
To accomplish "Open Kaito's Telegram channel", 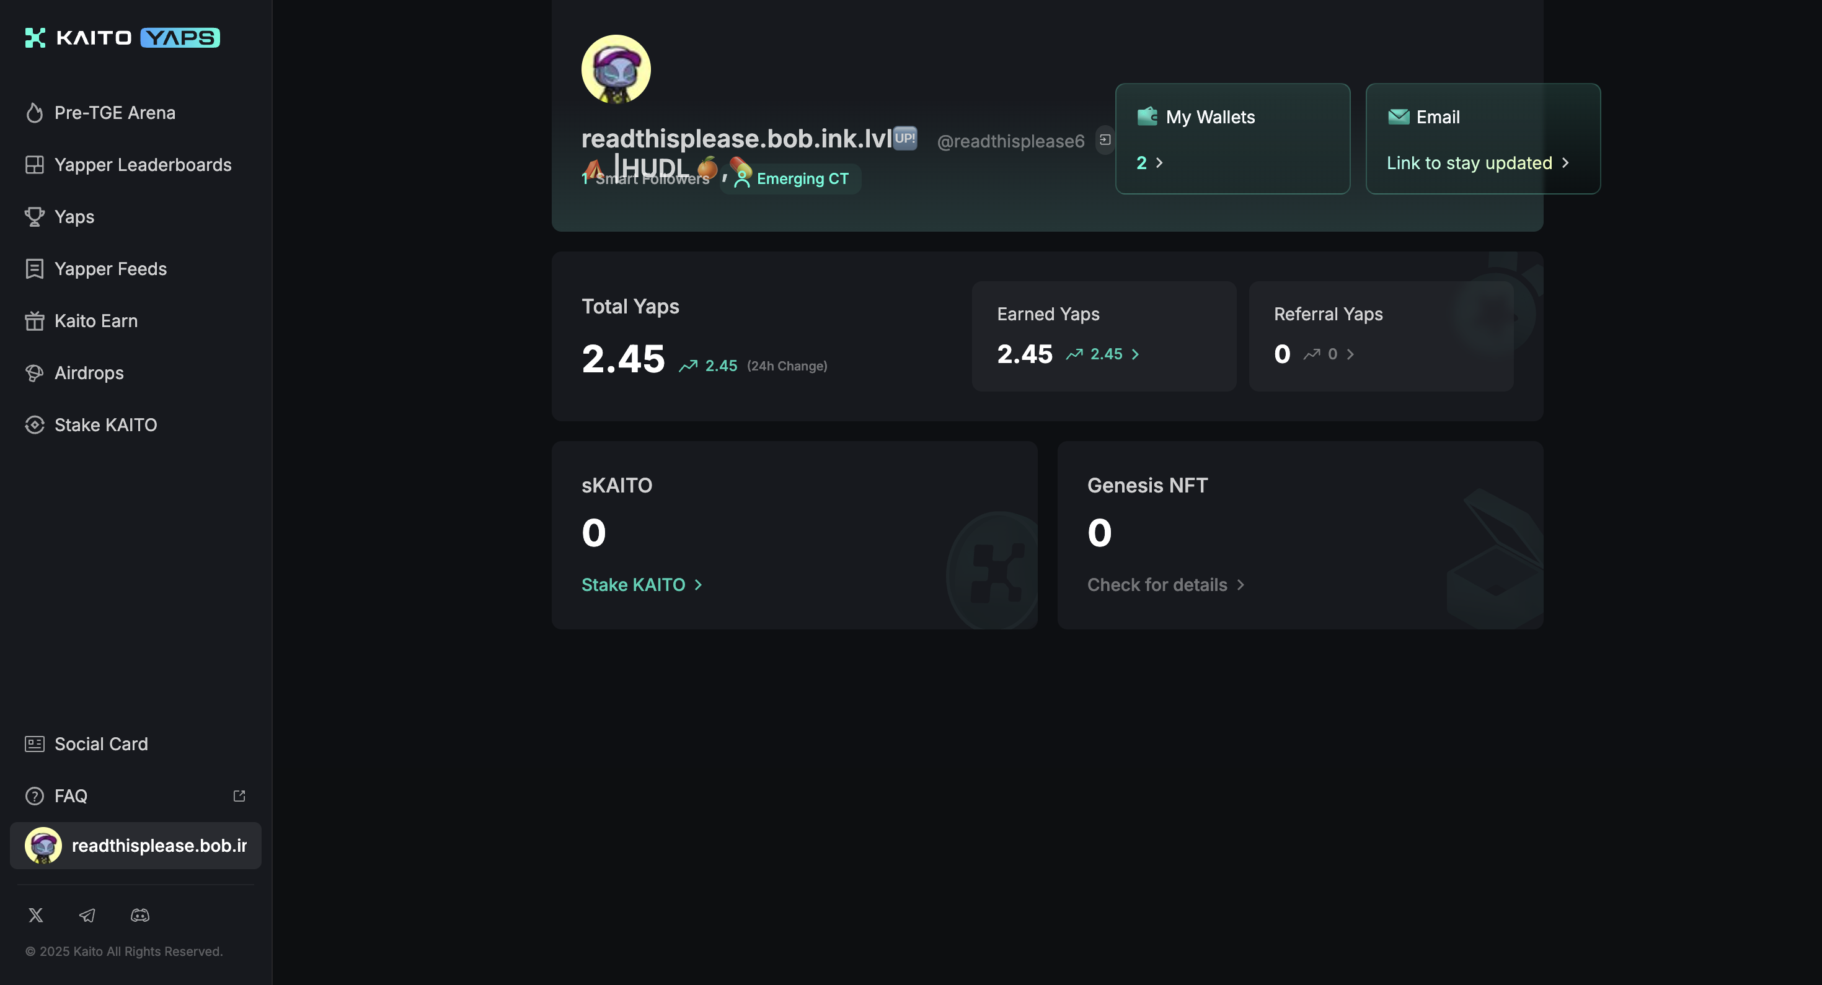I will (x=87, y=915).
